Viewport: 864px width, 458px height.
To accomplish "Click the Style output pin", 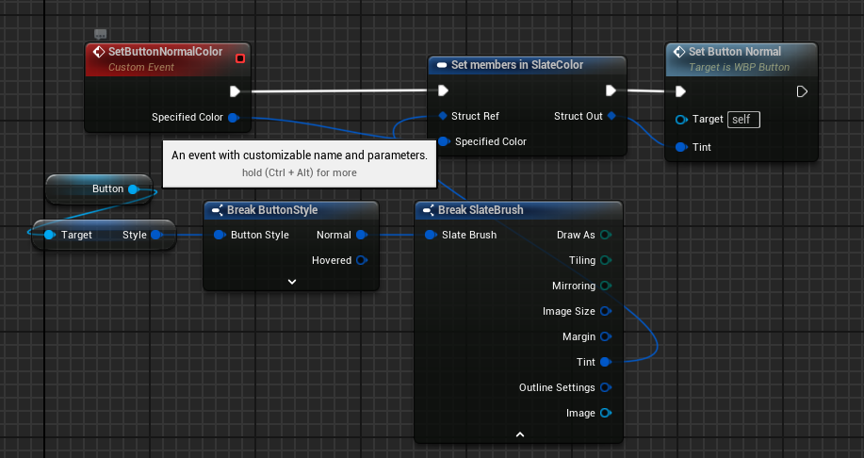I will (x=156, y=235).
